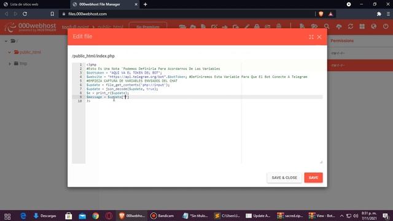Image resolution: width=393 pixels, height=221 pixels.
Task: Open Microsoft Edge from taskbar
Action: [x=23, y=216]
